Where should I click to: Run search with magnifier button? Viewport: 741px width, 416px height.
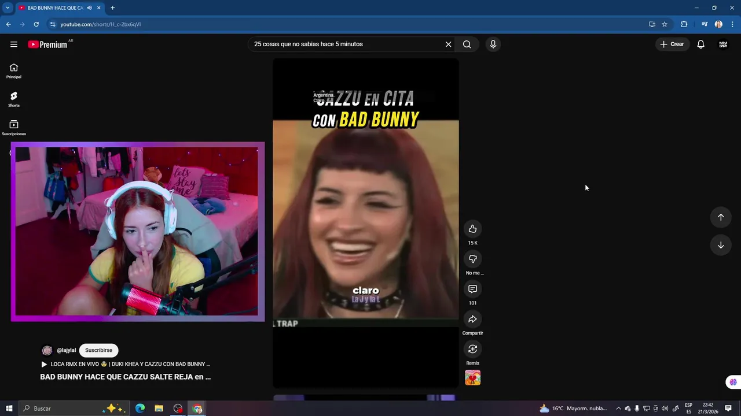pos(467,44)
